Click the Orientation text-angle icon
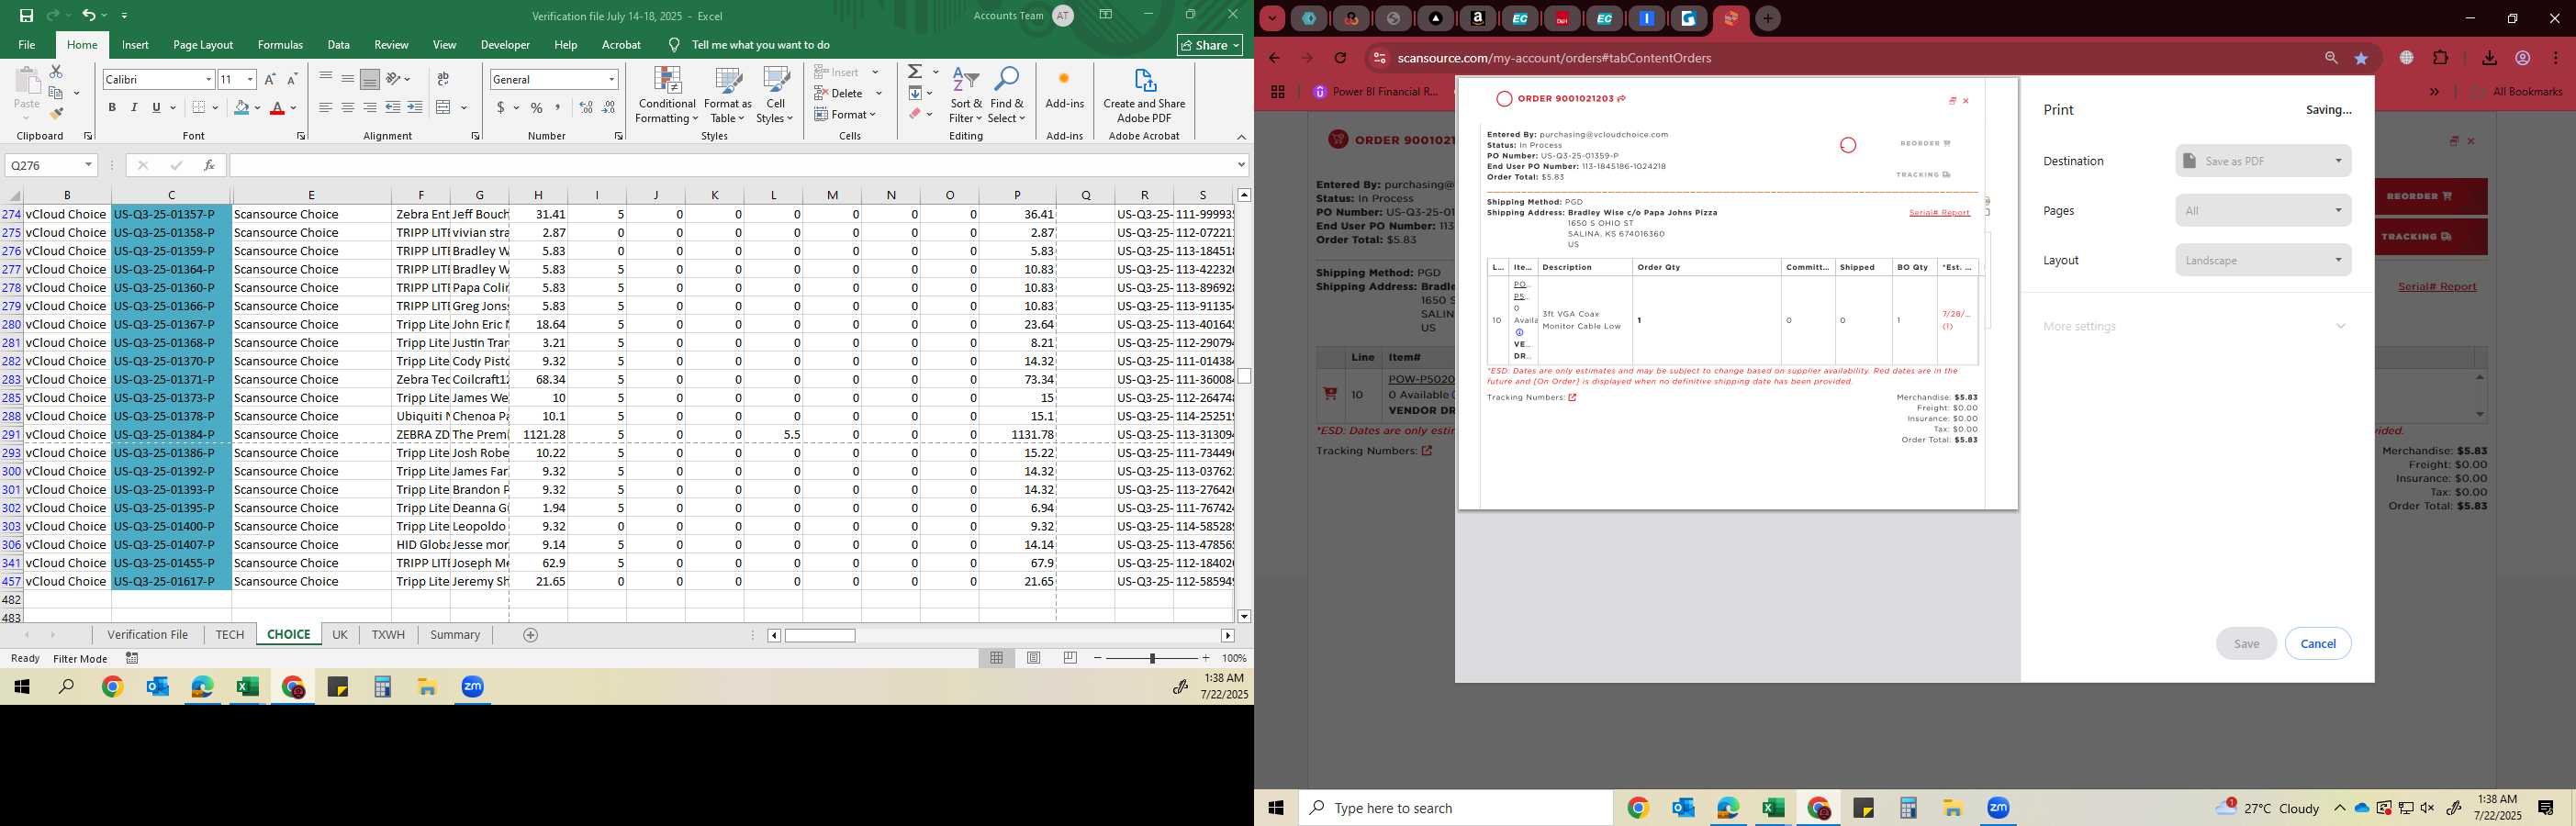The height and width of the screenshot is (826, 2576). [x=394, y=78]
